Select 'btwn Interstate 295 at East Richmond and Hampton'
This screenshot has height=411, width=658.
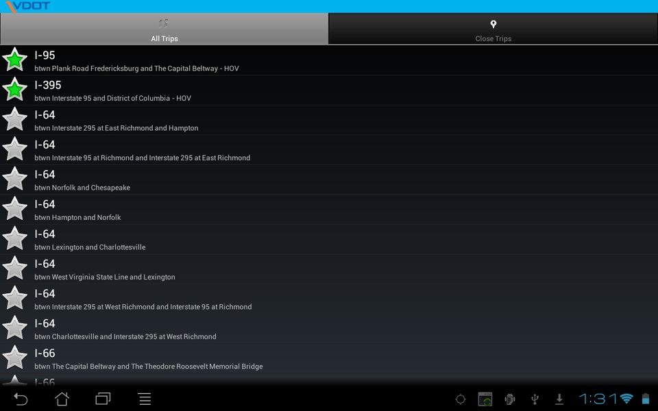tap(329, 120)
